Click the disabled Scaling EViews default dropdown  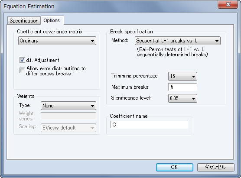click(x=68, y=128)
